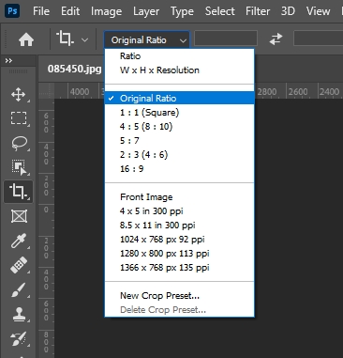Open the Layer menu

point(146,11)
